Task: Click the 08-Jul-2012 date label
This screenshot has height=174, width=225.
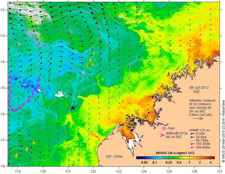Action: [199, 88]
